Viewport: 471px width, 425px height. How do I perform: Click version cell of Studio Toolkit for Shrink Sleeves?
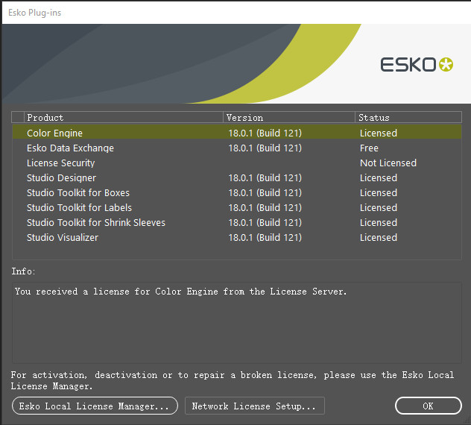[x=265, y=223]
